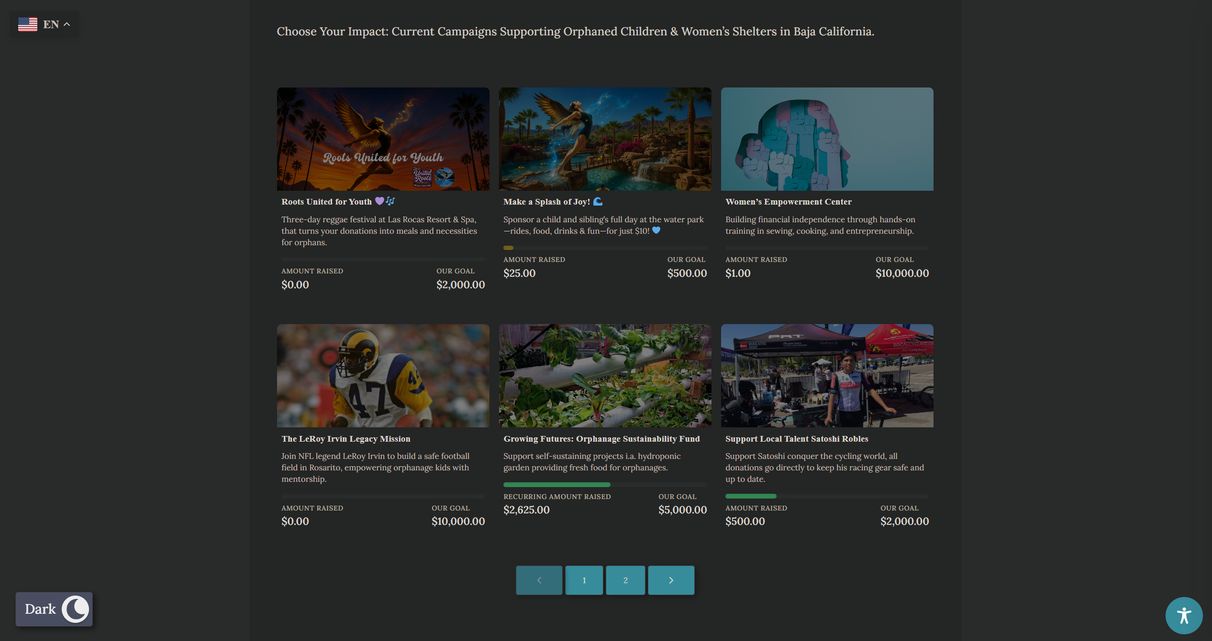
Task: Select pagination page 1
Action: pyautogui.click(x=584, y=580)
